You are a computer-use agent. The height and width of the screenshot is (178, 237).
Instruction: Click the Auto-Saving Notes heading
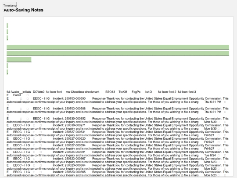tap(23, 10)
